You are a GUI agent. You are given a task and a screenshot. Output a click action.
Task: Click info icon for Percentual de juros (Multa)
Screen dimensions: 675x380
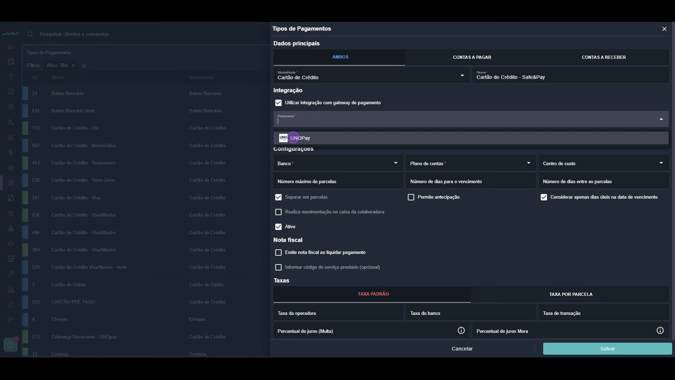(461, 330)
